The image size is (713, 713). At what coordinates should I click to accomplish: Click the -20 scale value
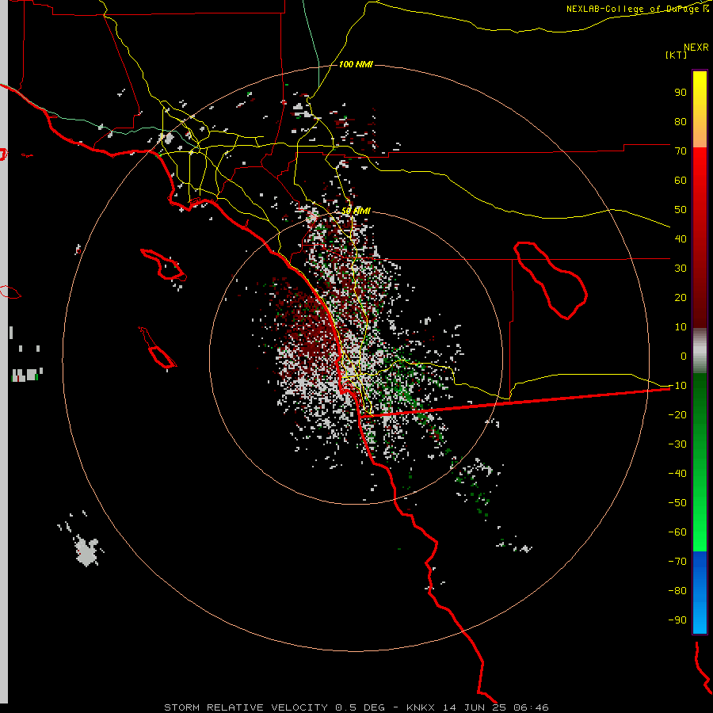point(677,414)
